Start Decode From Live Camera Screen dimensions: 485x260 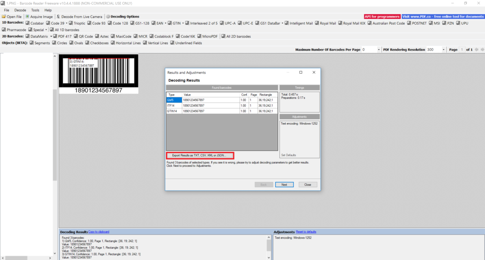coord(79,17)
